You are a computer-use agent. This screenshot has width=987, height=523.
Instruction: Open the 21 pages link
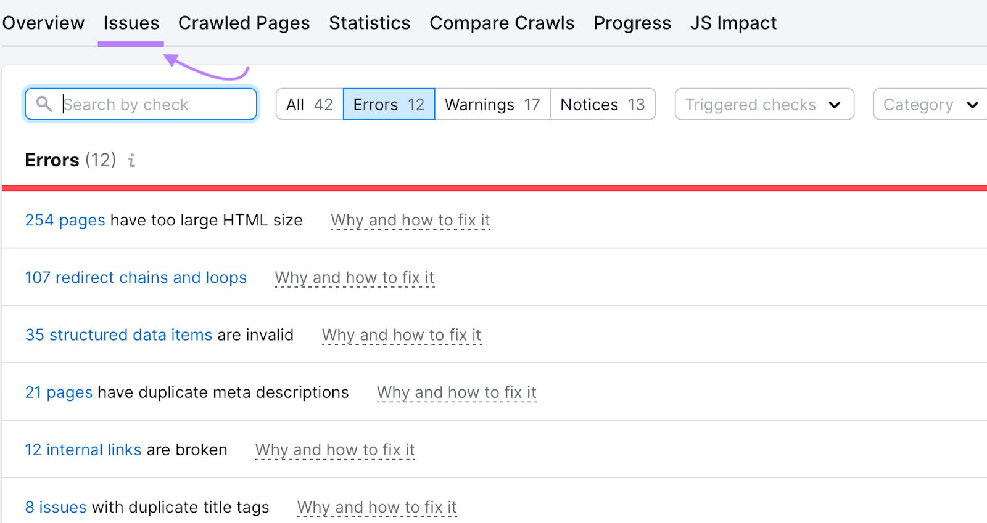pyautogui.click(x=59, y=392)
